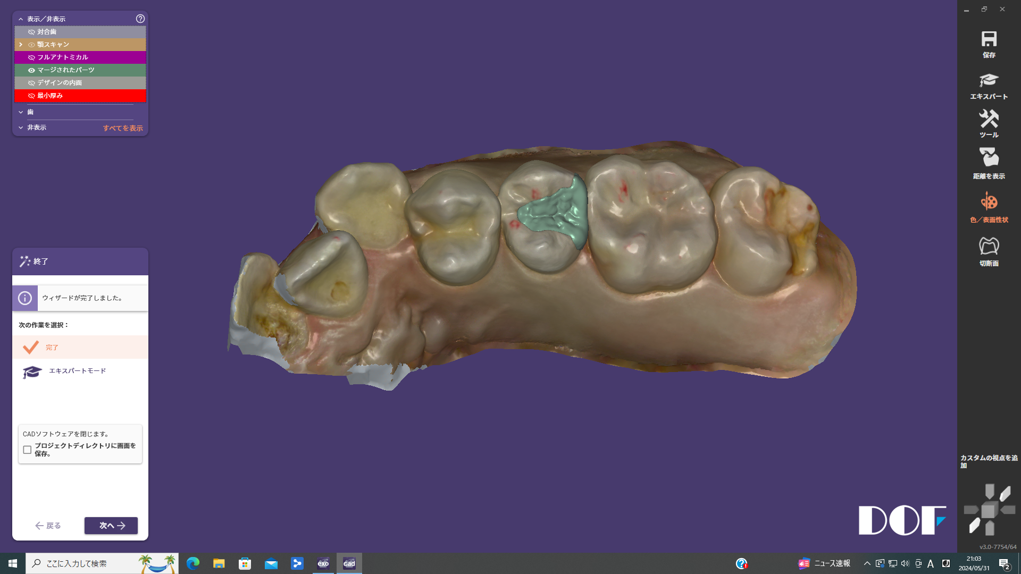Screen dimensions: 1021x574
Task: Toggle visibility of 顎スキャン jaw scan
Action: point(31,45)
